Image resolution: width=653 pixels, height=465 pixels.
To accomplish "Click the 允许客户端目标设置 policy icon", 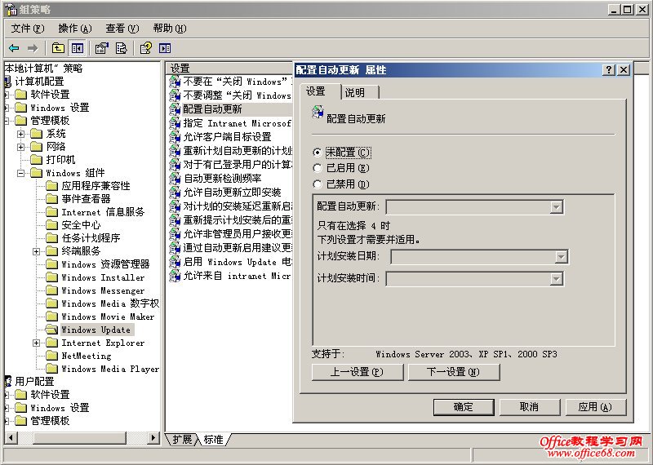I will click(x=175, y=136).
